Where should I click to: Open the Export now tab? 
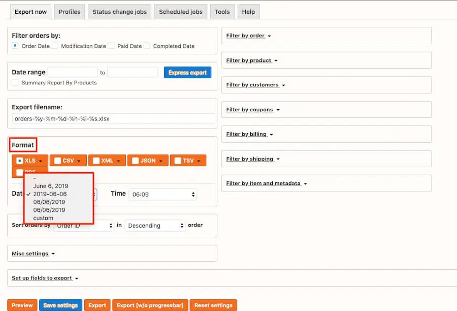pos(30,12)
